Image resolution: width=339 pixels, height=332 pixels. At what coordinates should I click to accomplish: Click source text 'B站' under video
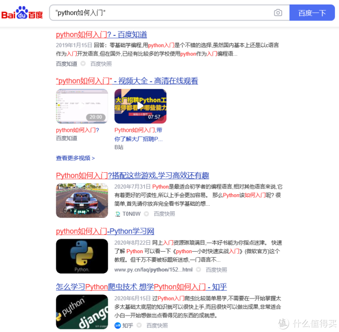coord(119,147)
